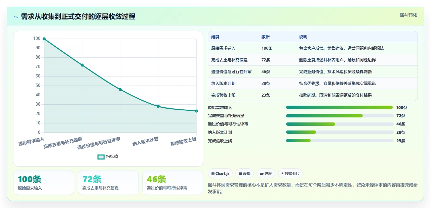The image size is (431, 208).
Task: Click the chart data point at value 72
Action: [x=82, y=65]
